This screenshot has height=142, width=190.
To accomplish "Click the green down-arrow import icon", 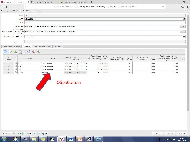I will click(x=16, y=52).
